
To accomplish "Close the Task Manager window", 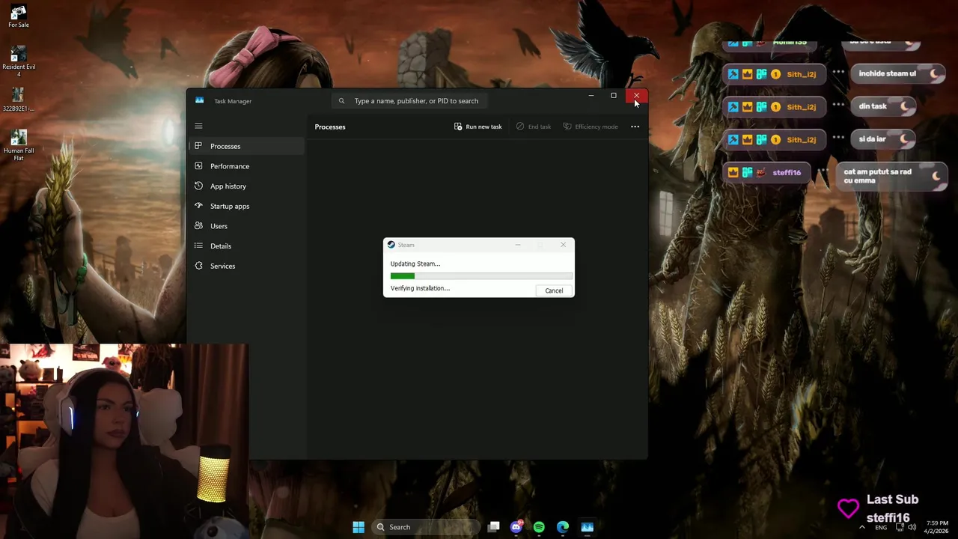I will click(x=636, y=96).
